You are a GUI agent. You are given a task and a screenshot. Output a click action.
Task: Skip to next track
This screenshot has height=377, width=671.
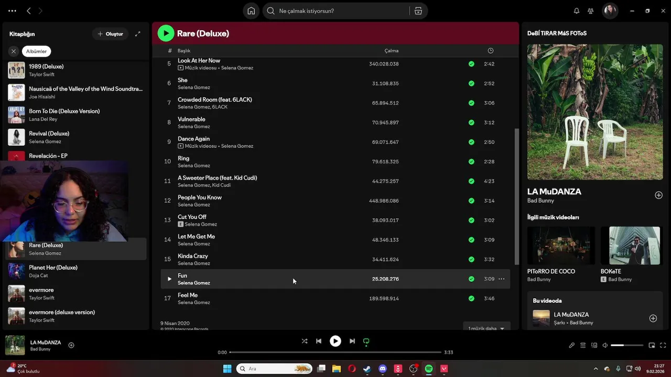(352, 341)
